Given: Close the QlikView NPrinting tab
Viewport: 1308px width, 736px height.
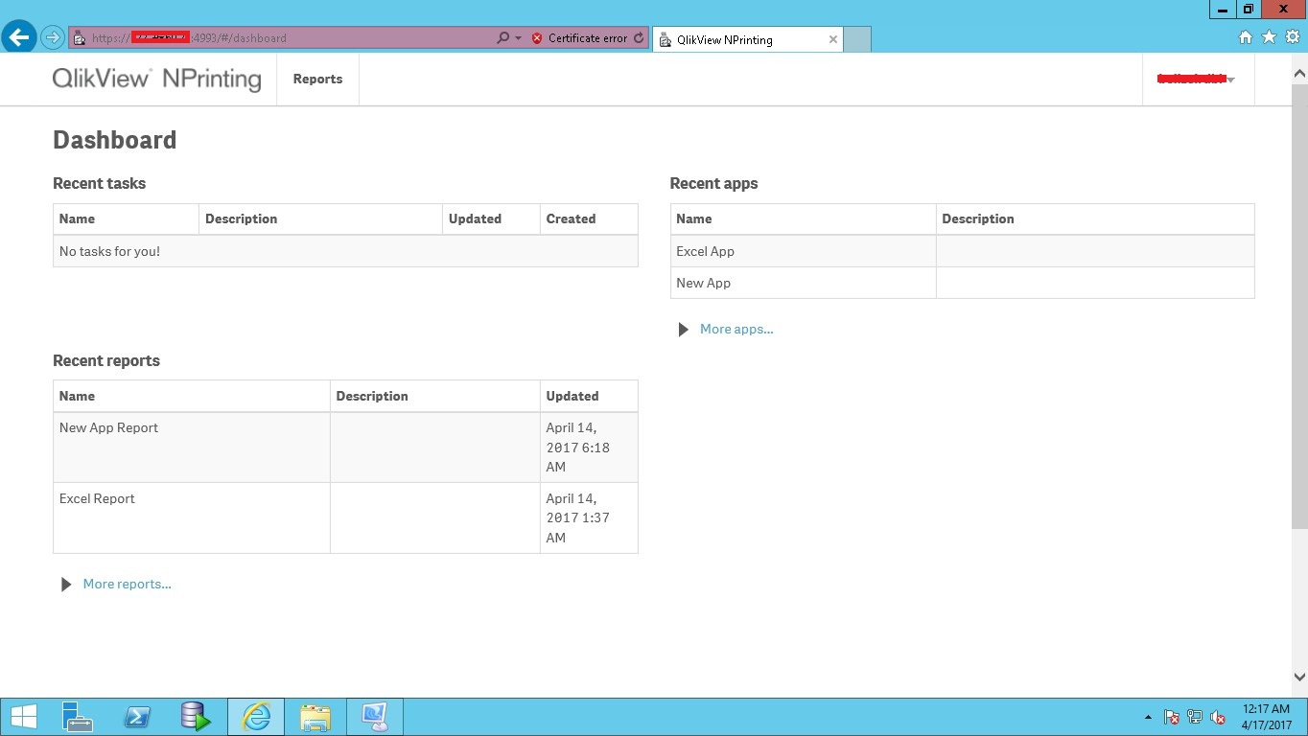Looking at the screenshot, I should (832, 39).
